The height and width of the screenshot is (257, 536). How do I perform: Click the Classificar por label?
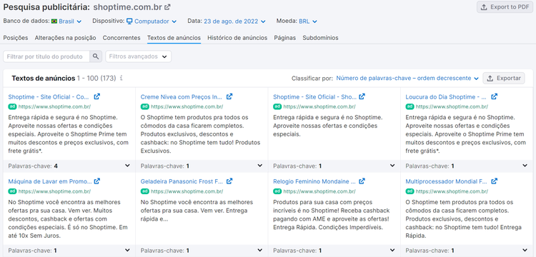click(312, 78)
